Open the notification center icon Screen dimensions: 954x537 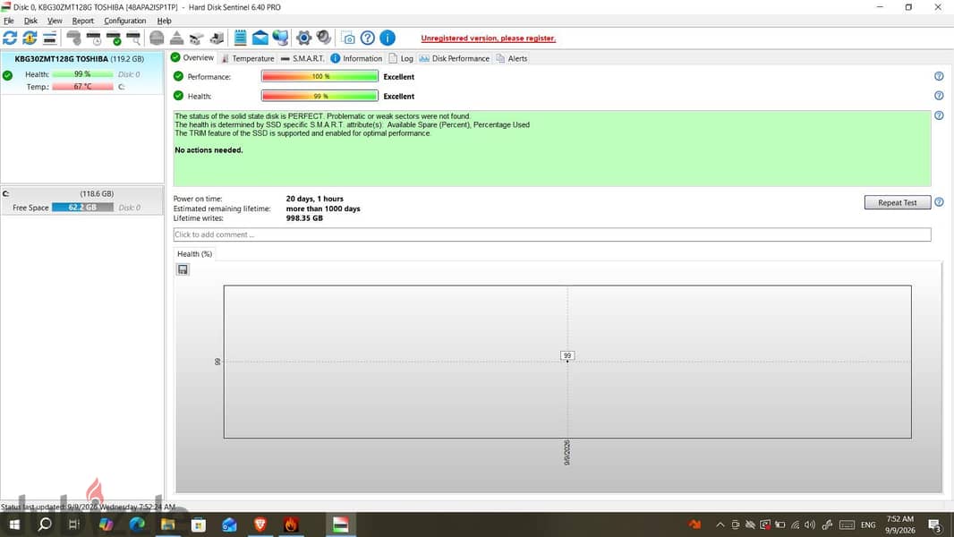(934, 524)
